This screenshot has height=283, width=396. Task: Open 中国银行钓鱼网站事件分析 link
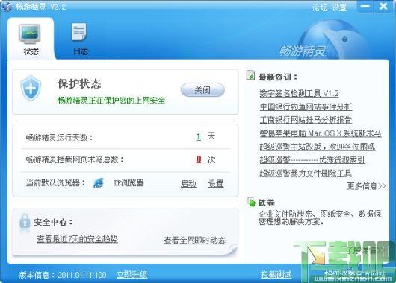(x=306, y=106)
